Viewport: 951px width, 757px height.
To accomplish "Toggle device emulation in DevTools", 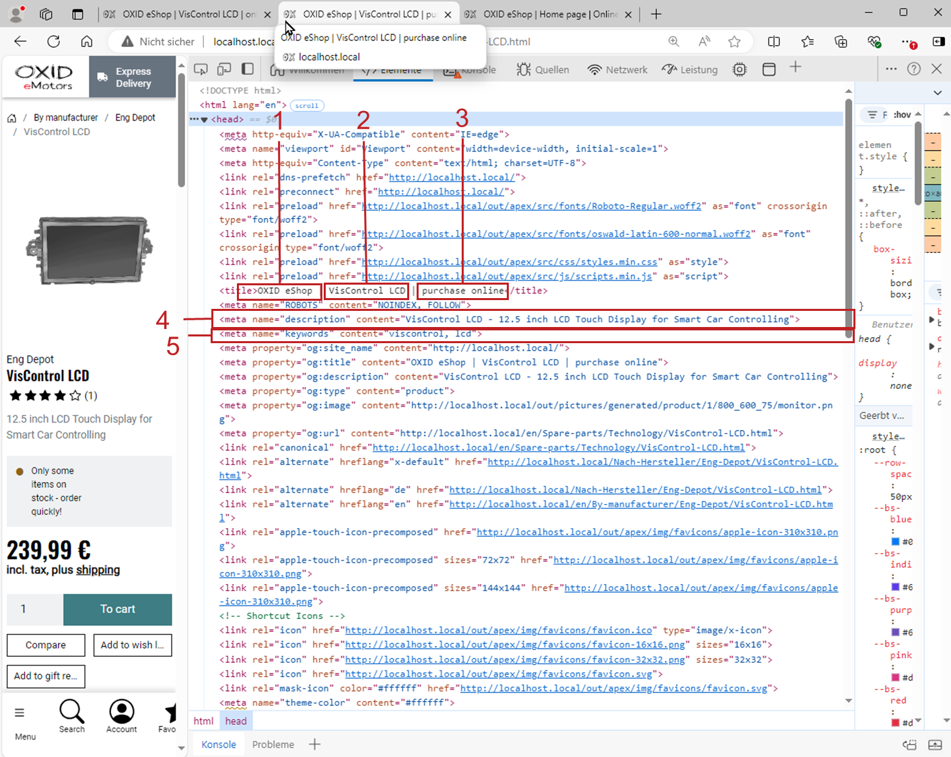I will click(224, 69).
